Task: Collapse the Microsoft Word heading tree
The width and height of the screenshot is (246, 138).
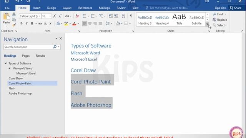Action: (x=10, y=68)
